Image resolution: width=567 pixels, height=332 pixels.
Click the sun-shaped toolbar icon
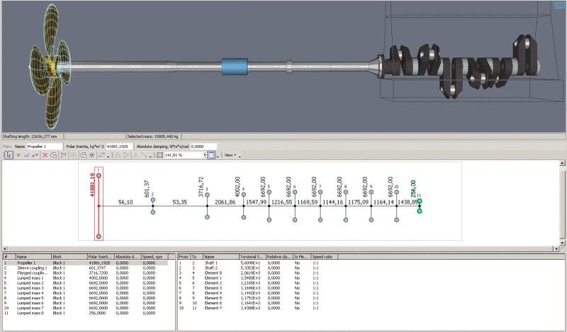(92, 154)
